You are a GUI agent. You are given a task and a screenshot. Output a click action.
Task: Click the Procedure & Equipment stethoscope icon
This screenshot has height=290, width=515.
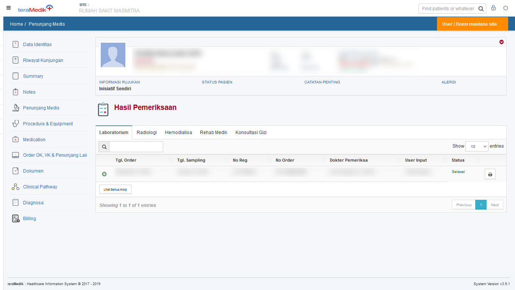pyautogui.click(x=16, y=123)
